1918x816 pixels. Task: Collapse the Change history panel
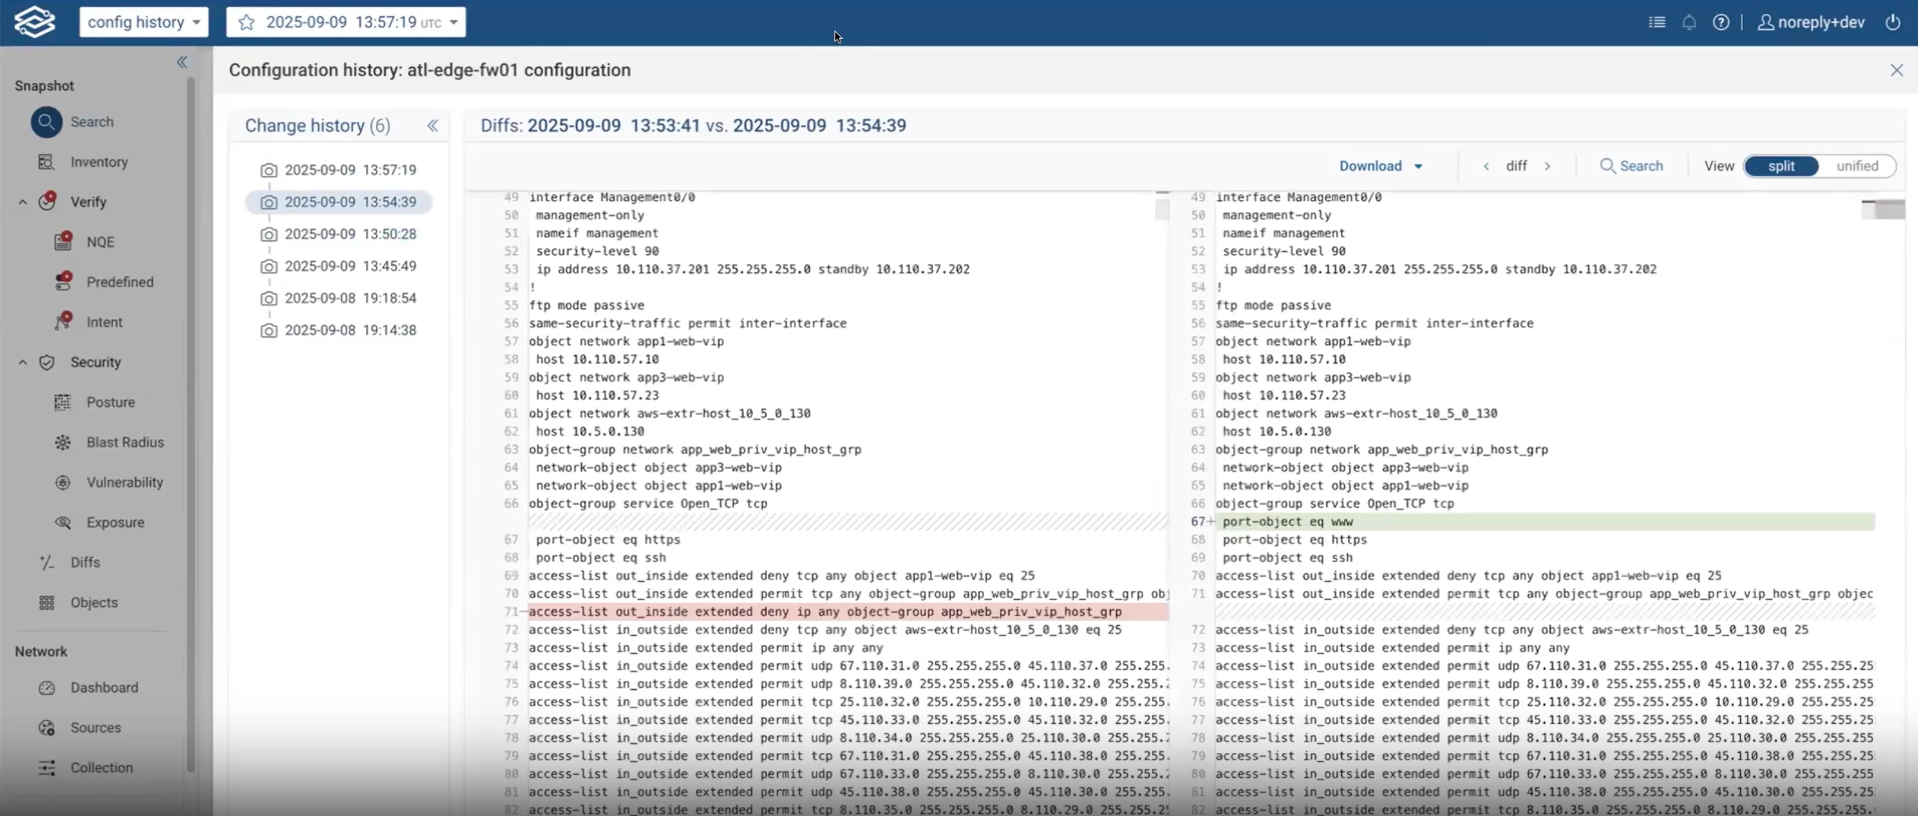tap(433, 126)
